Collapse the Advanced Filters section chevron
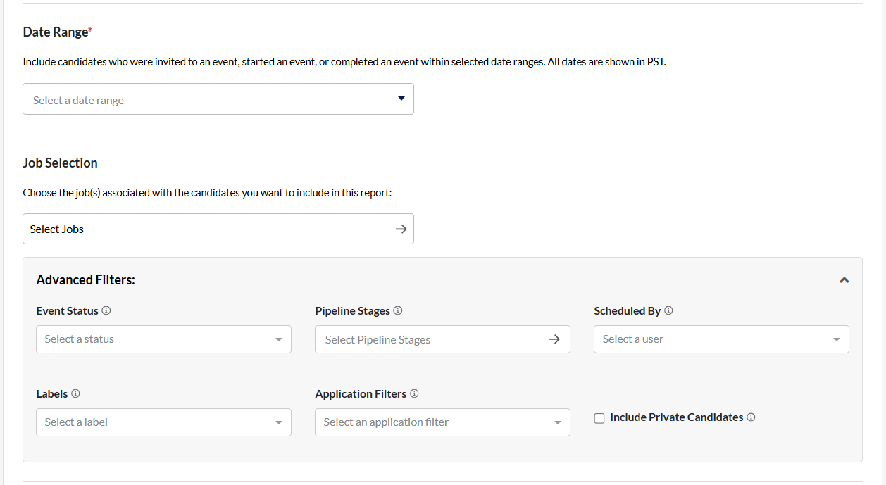Viewport: 886px width, 485px height. (844, 280)
